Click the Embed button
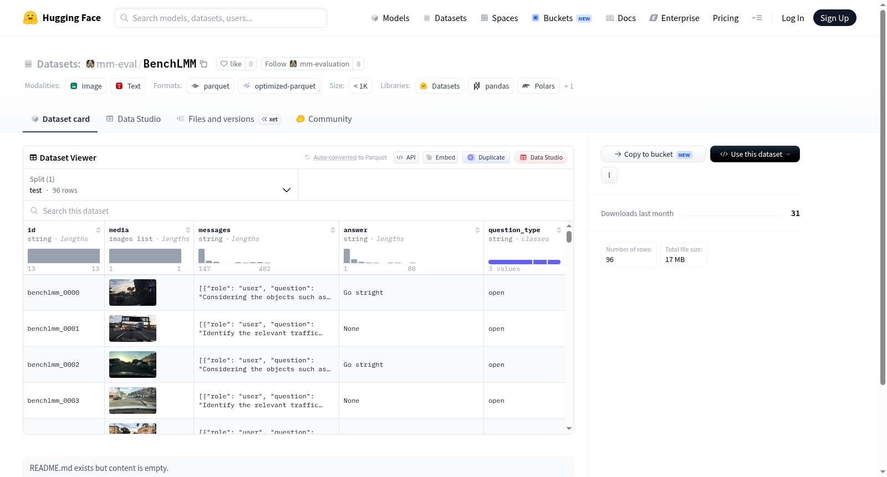This screenshot has height=477, width=887. (441, 157)
